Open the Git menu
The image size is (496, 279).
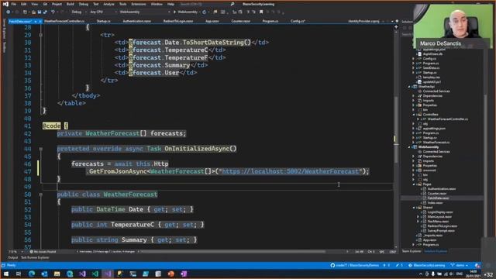click(x=45, y=4)
